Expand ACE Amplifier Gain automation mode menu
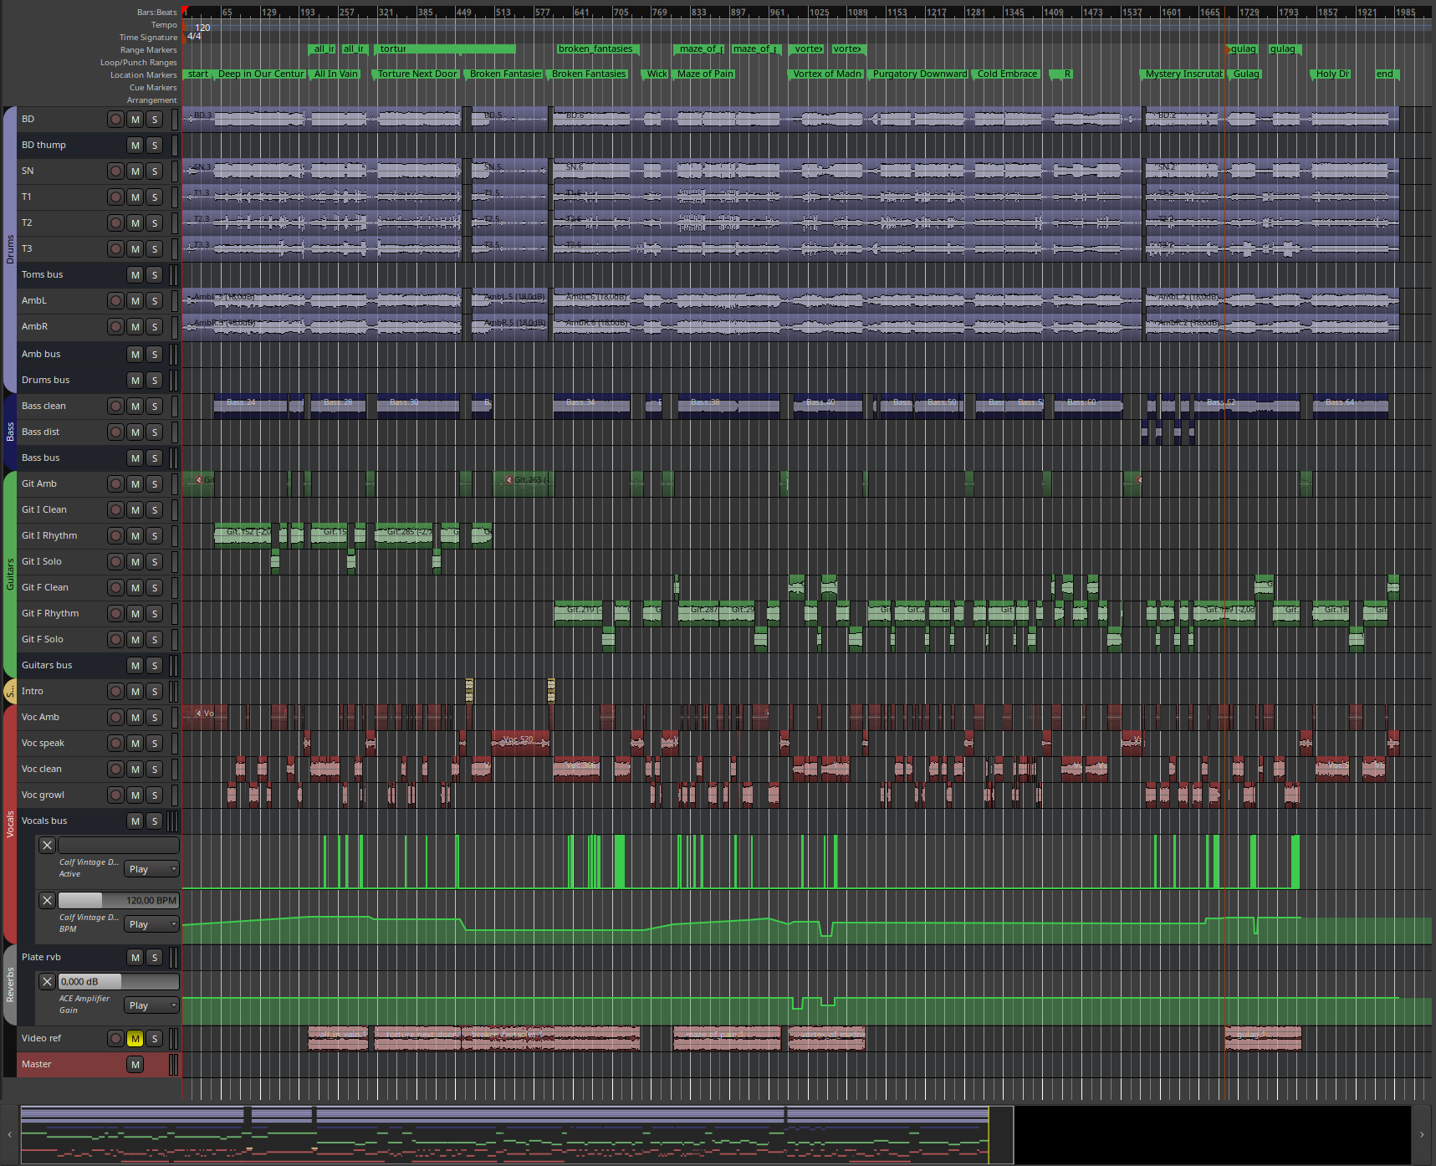Screen dimensions: 1436x1166 [x=151, y=1006]
